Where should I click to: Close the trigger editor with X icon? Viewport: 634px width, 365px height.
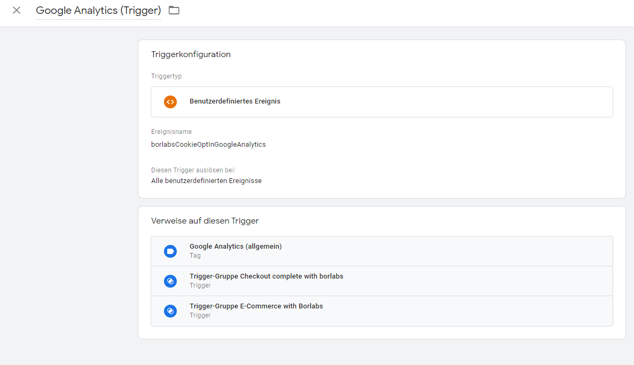pyautogui.click(x=17, y=10)
